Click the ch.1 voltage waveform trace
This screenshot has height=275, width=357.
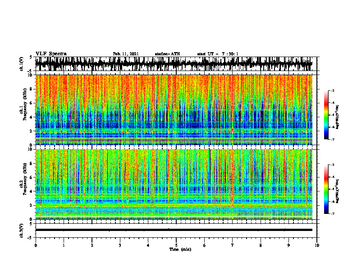click(x=174, y=64)
